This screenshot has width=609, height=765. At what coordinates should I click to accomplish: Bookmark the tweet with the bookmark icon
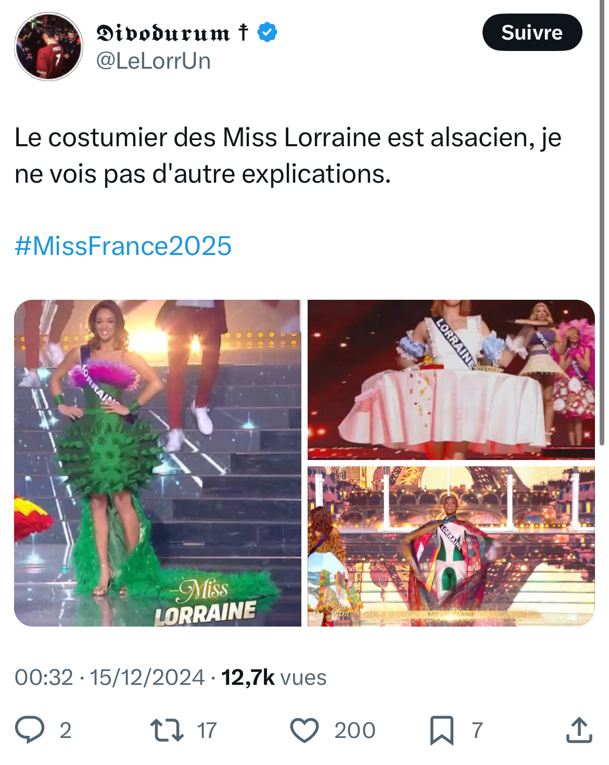tap(441, 730)
